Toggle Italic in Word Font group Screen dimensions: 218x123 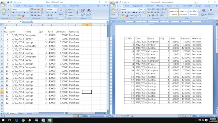click(126, 13)
